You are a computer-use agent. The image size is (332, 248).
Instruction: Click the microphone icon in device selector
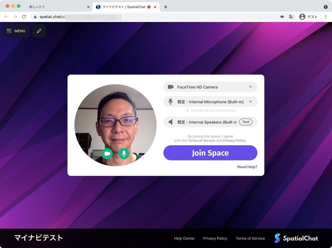[170, 102]
